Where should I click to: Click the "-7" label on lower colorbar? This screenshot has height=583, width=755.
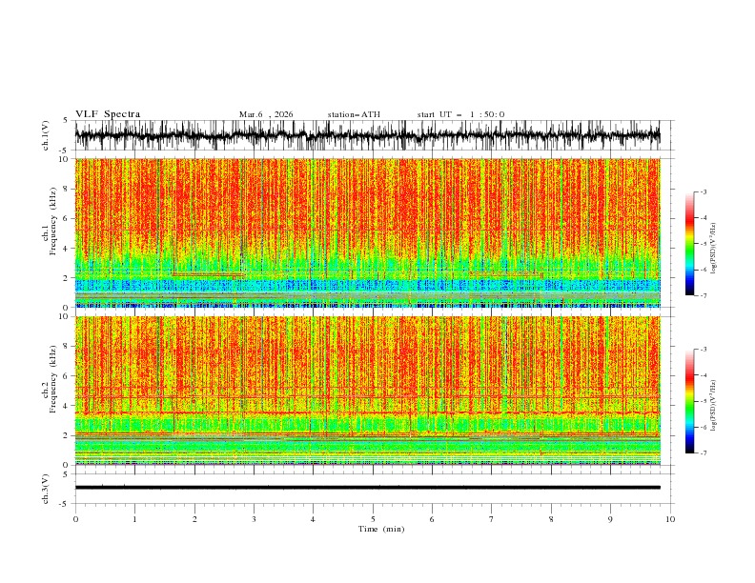pyautogui.click(x=703, y=452)
